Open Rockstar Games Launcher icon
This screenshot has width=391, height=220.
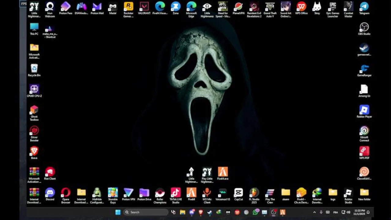coord(128,9)
